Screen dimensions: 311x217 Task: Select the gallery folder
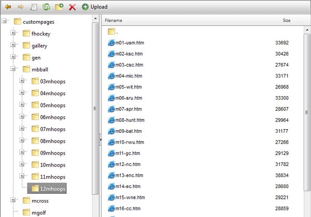pos(39,46)
